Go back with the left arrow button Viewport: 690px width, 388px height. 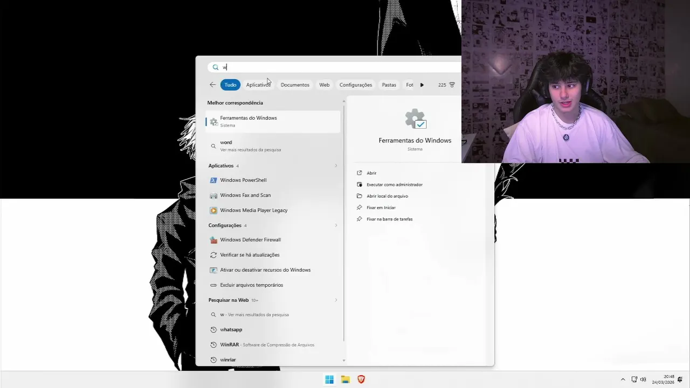pyautogui.click(x=212, y=85)
